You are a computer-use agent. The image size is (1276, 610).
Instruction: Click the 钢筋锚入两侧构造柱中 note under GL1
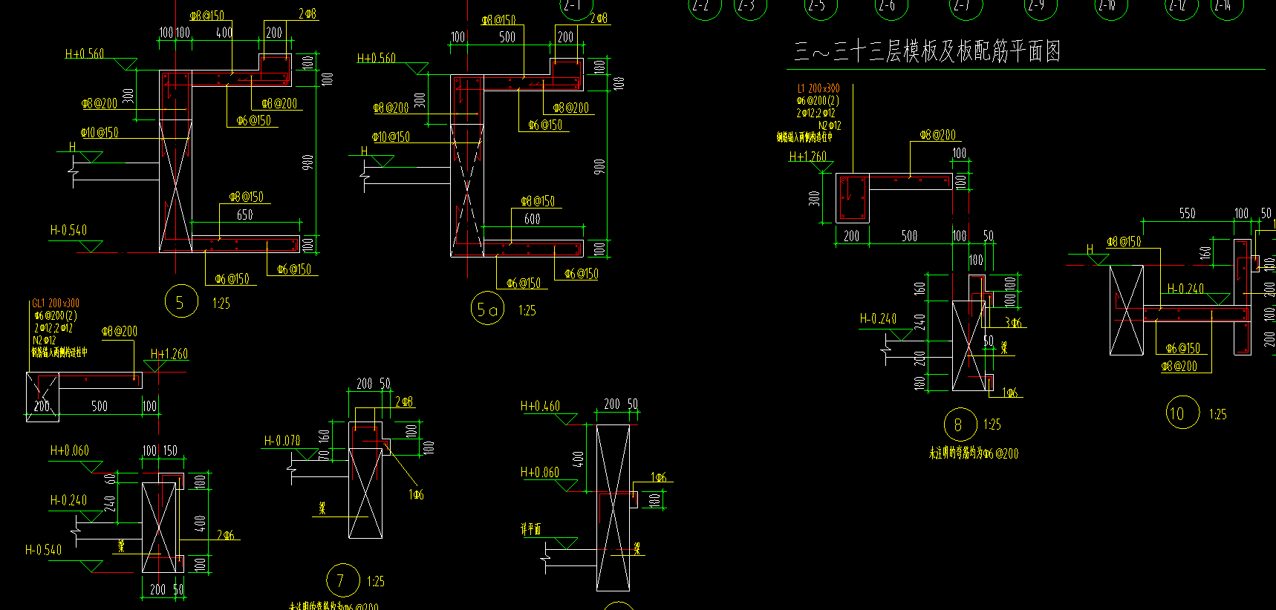coord(59,352)
